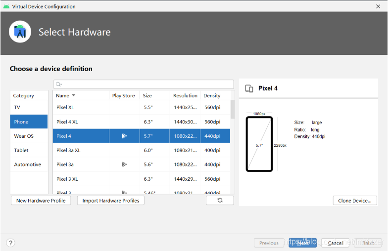Select the Wear OS category

pos(29,136)
